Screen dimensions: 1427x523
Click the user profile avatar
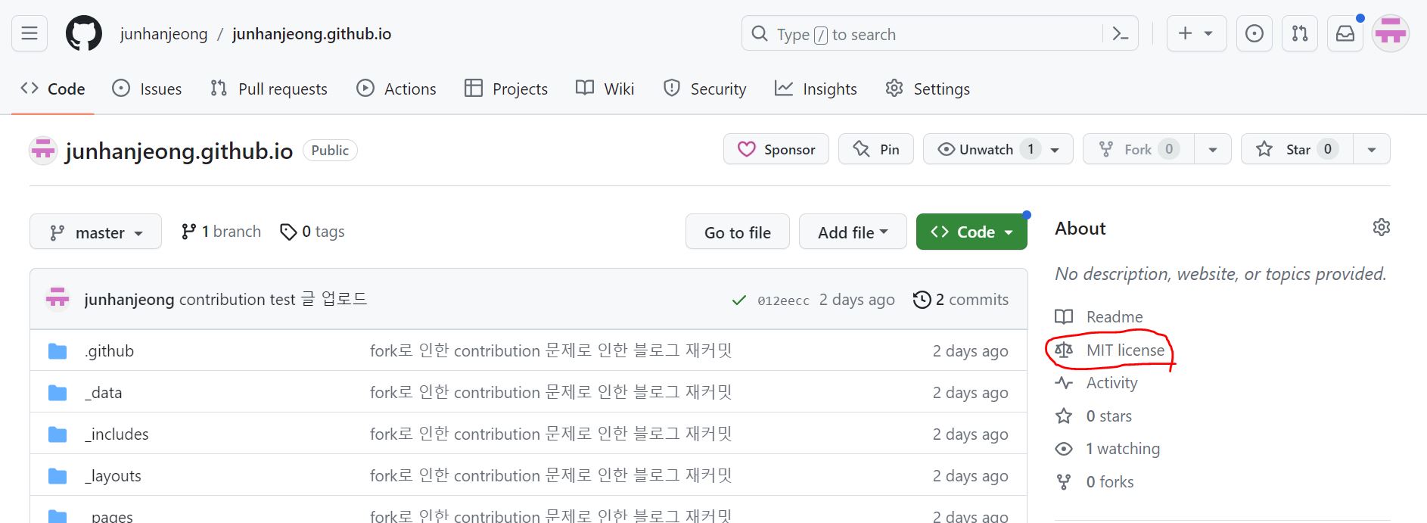1390,34
